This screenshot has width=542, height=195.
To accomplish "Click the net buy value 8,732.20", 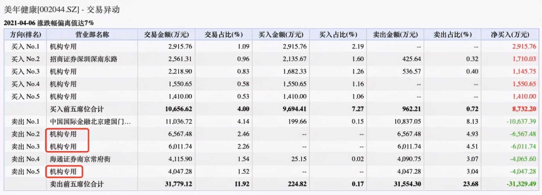I will point(524,109).
